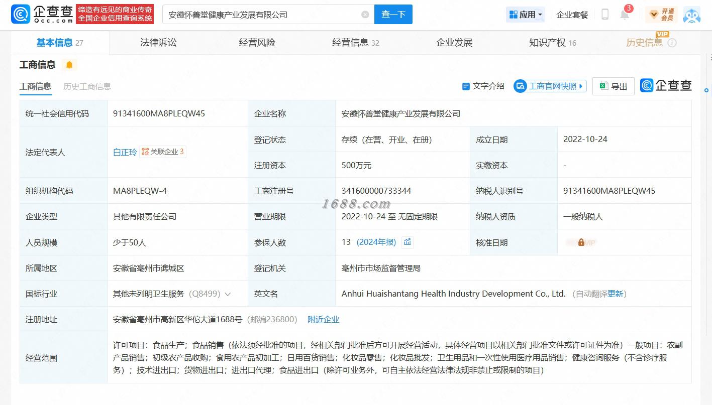Image resolution: width=712 pixels, height=405 pixels.
Task: Go to the 企业发展 tab
Action: pos(454,43)
